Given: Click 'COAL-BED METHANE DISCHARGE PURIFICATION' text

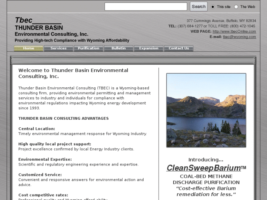Looking at the screenshot, I should 206,179.
